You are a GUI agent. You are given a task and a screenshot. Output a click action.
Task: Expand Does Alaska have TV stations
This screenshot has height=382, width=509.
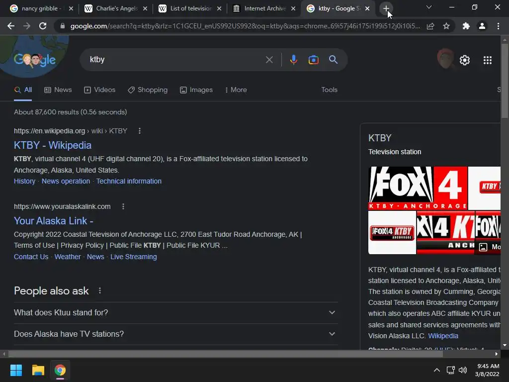pyautogui.click(x=175, y=334)
